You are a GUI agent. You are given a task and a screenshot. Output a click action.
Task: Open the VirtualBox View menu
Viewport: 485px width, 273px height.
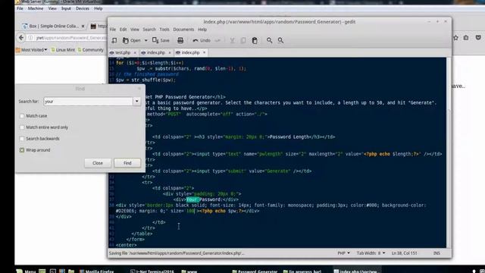click(x=52, y=8)
